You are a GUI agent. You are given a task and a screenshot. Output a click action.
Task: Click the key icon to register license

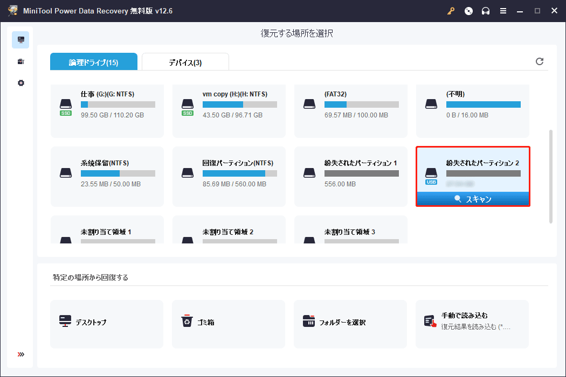pyautogui.click(x=451, y=11)
